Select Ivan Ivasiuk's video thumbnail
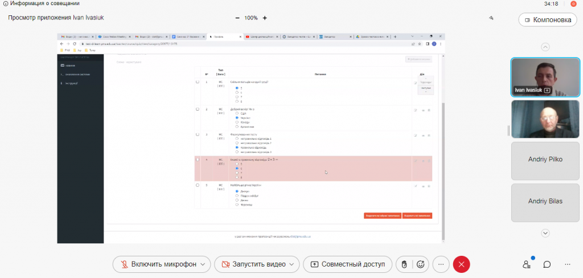This screenshot has height=278, width=583. 545,77
